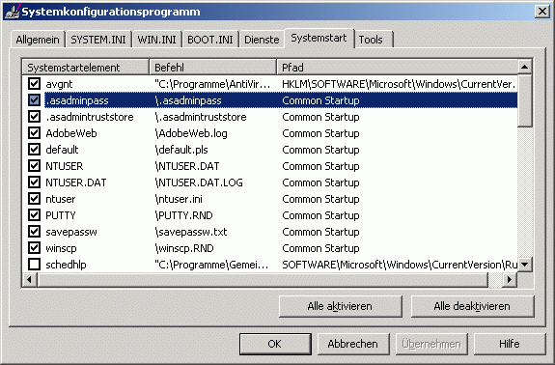The image size is (555, 365).
Task: Open the WIN.INI tab
Action: [x=156, y=40]
